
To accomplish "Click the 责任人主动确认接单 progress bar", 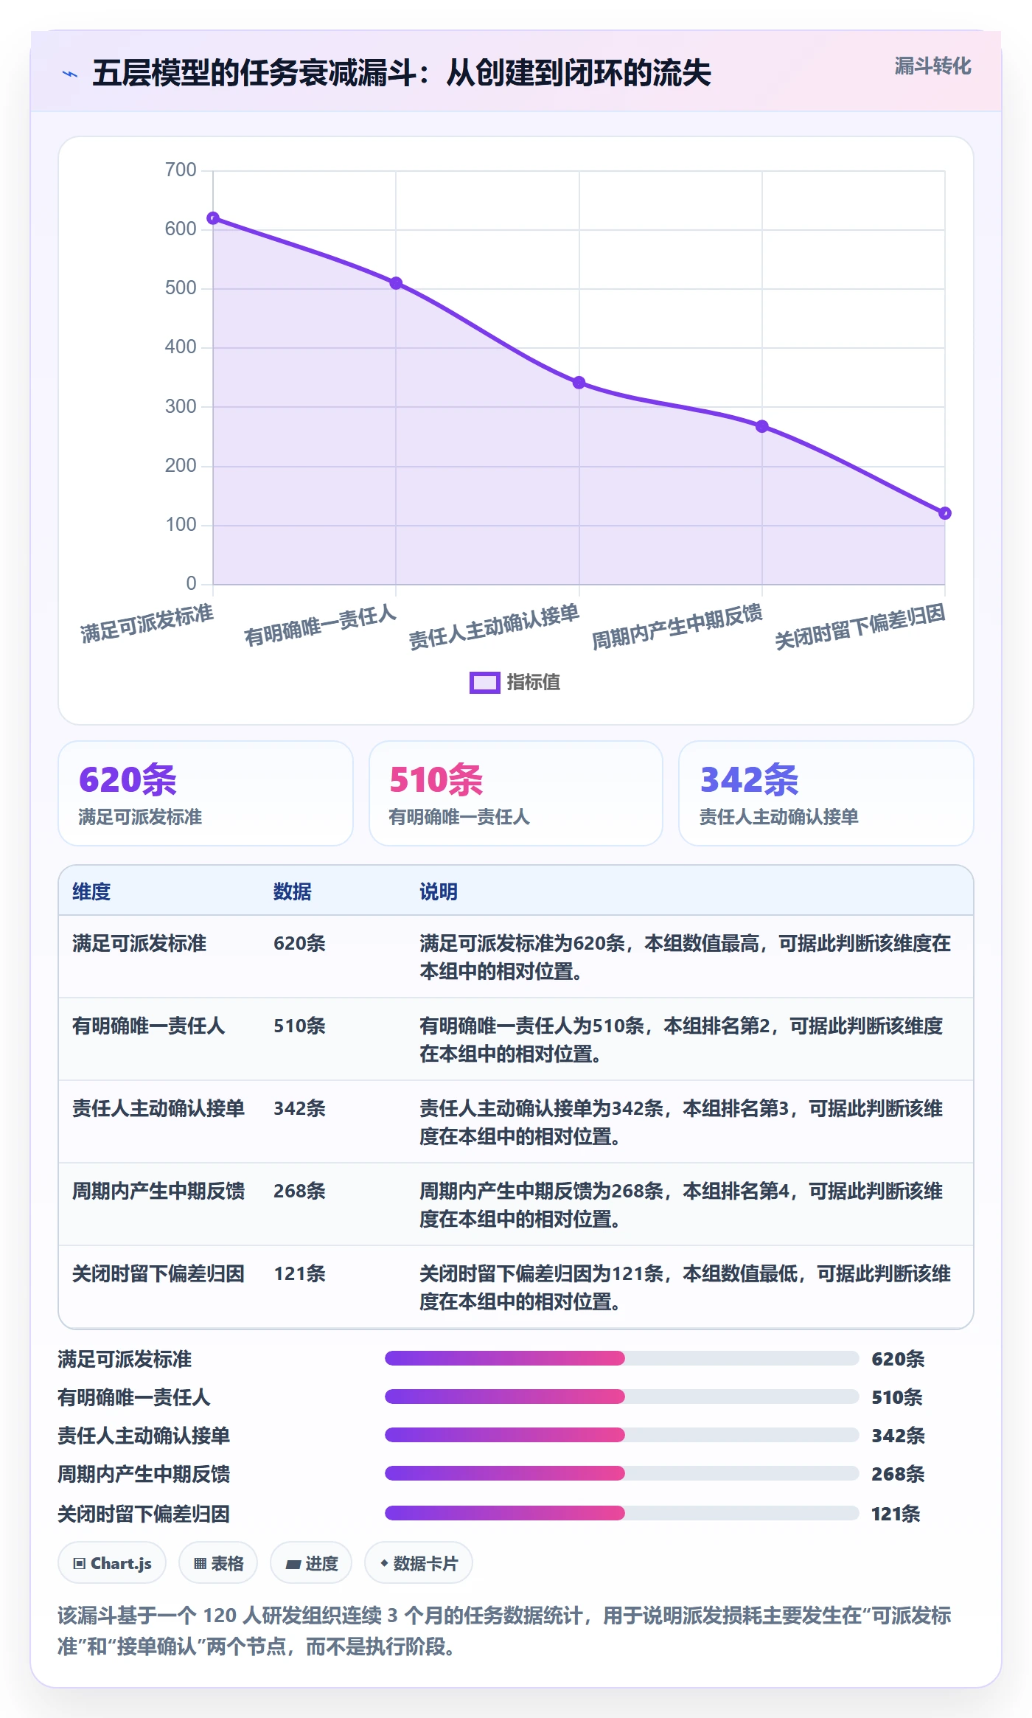I will tap(622, 1435).
